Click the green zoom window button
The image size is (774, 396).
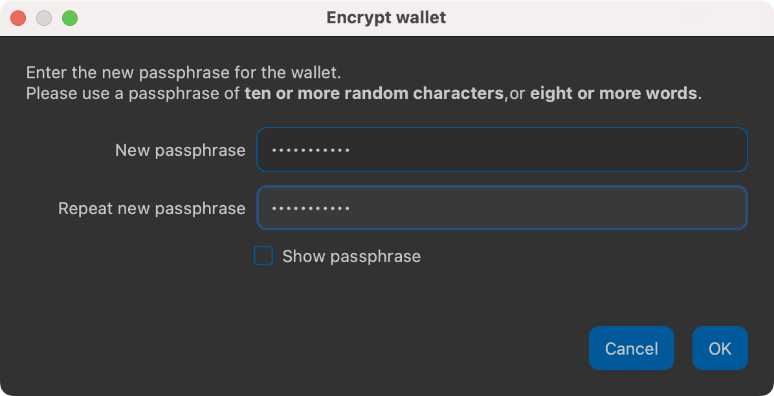pos(70,18)
